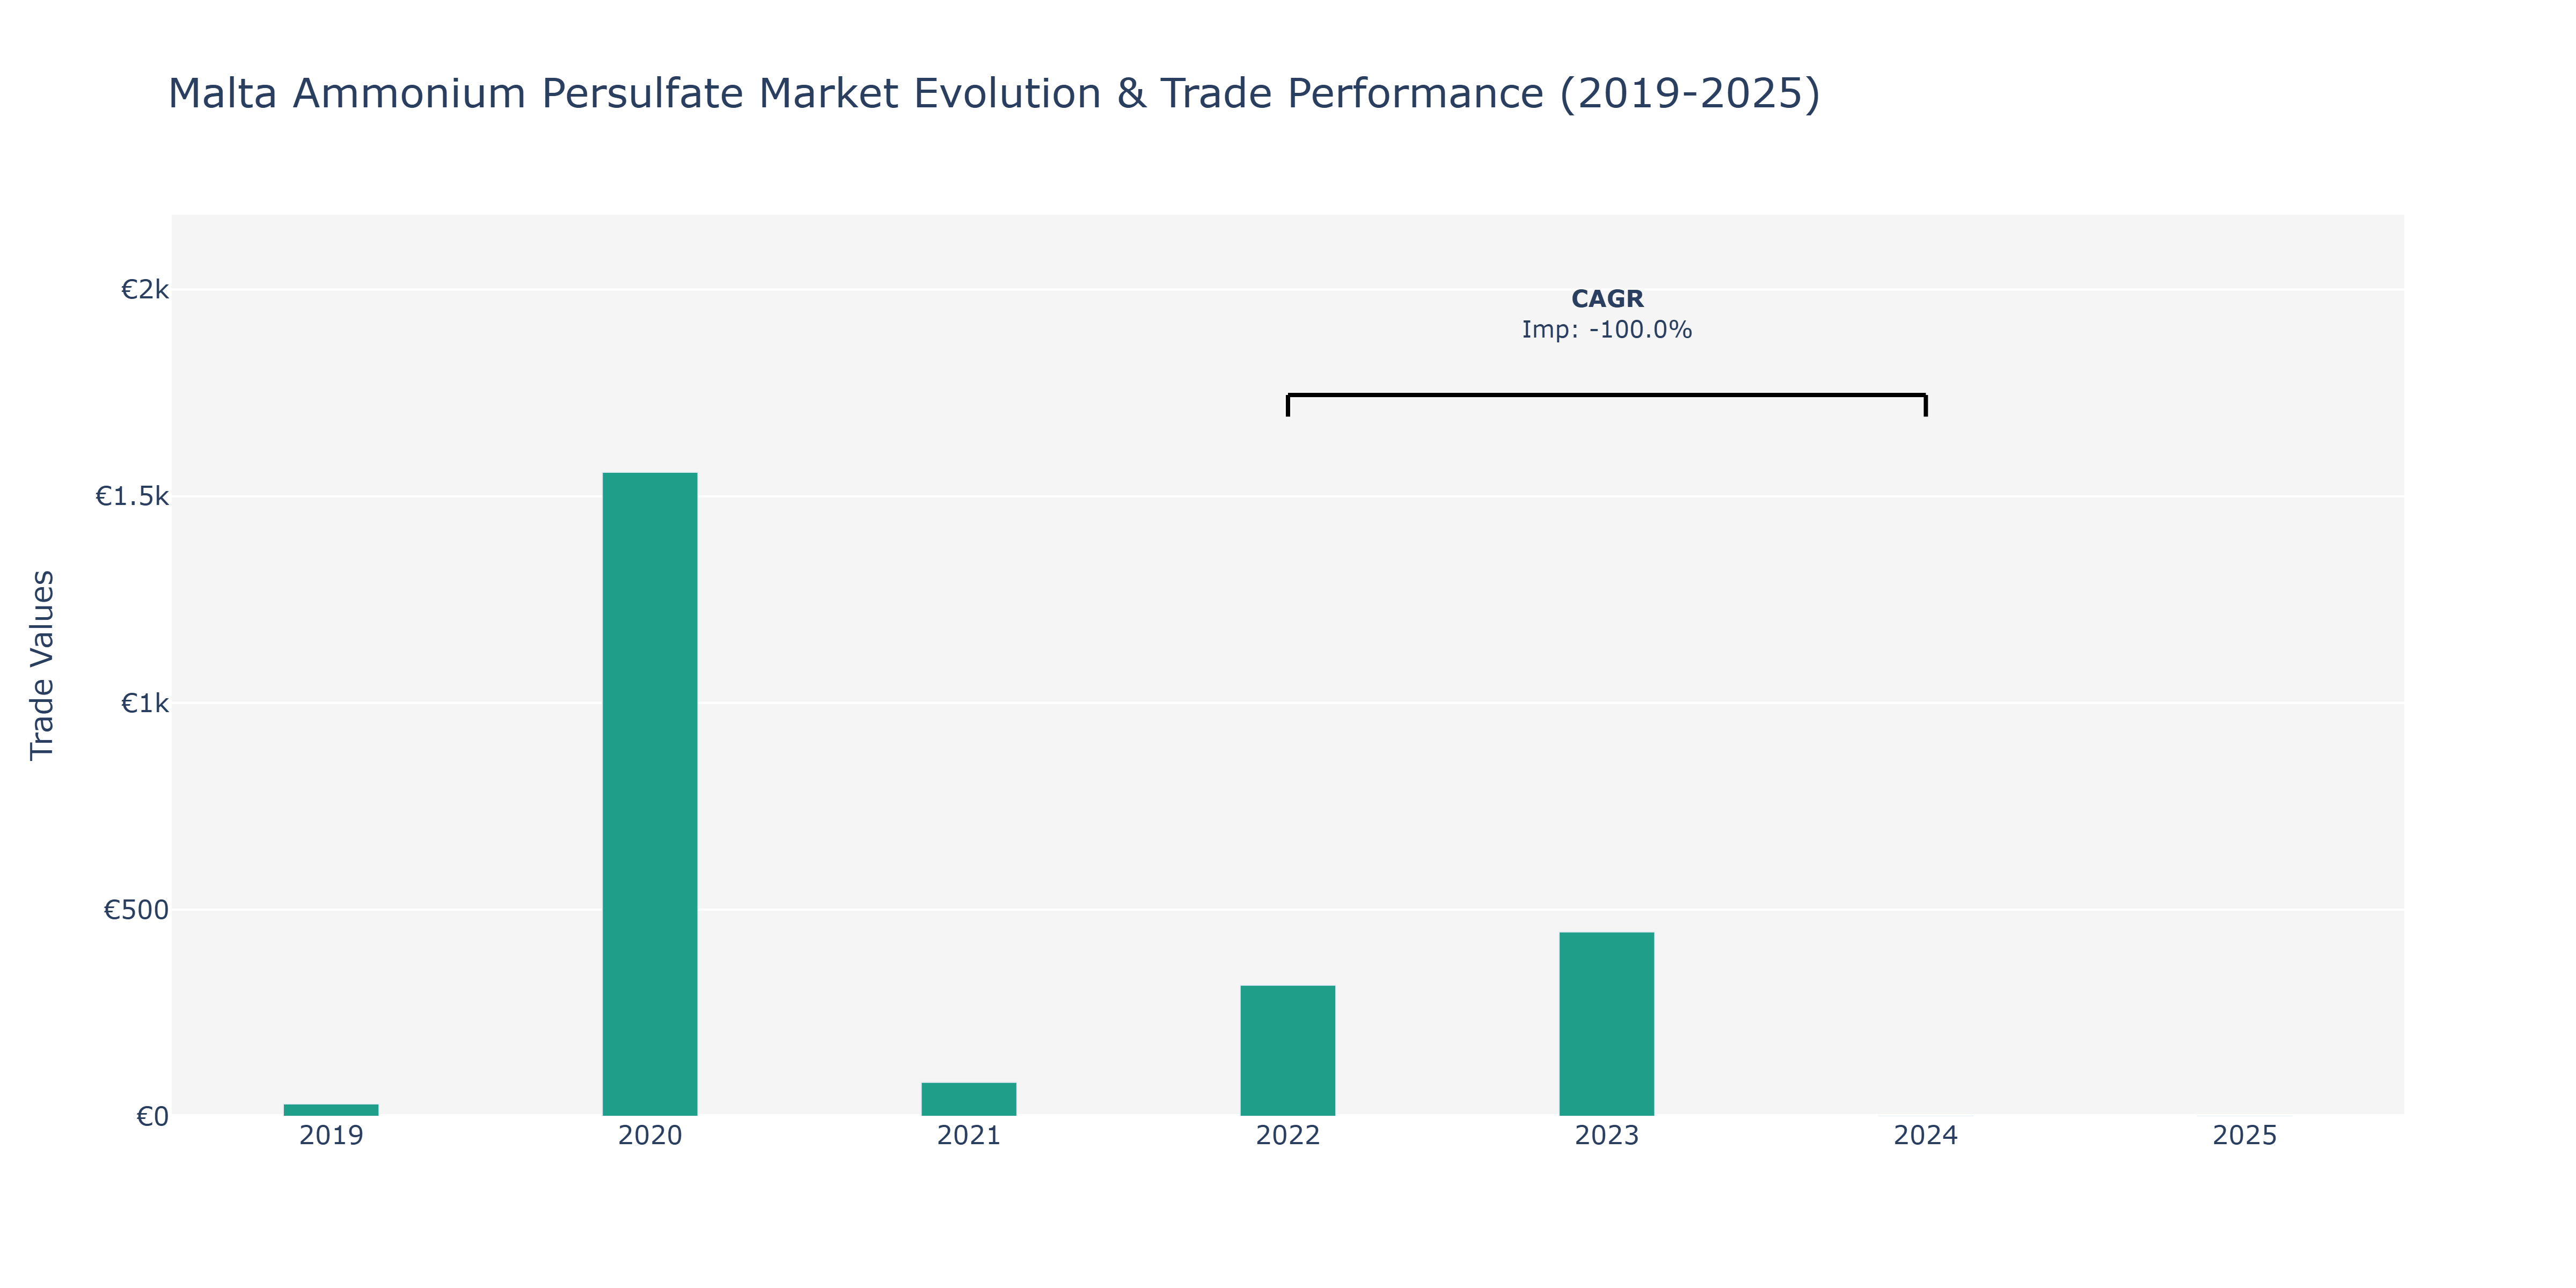Click the 2023 trade value bar
2576x1288 pixels.
pyautogui.click(x=1607, y=1024)
